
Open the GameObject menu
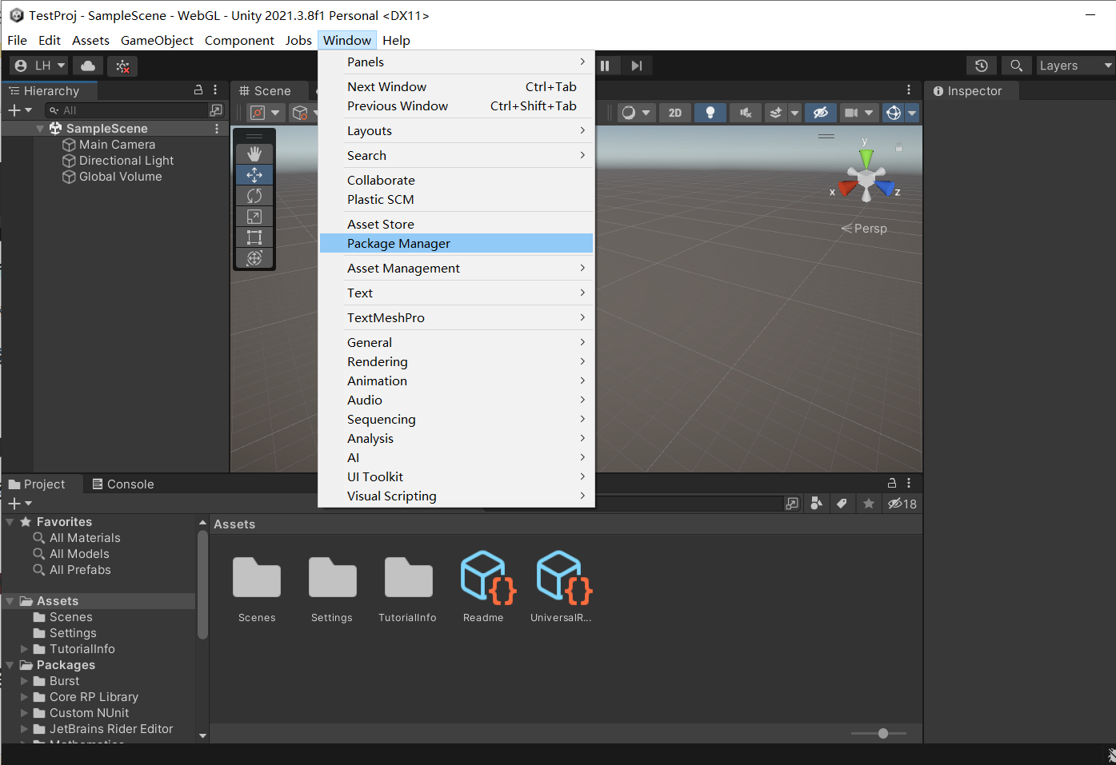pyautogui.click(x=157, y=40)
